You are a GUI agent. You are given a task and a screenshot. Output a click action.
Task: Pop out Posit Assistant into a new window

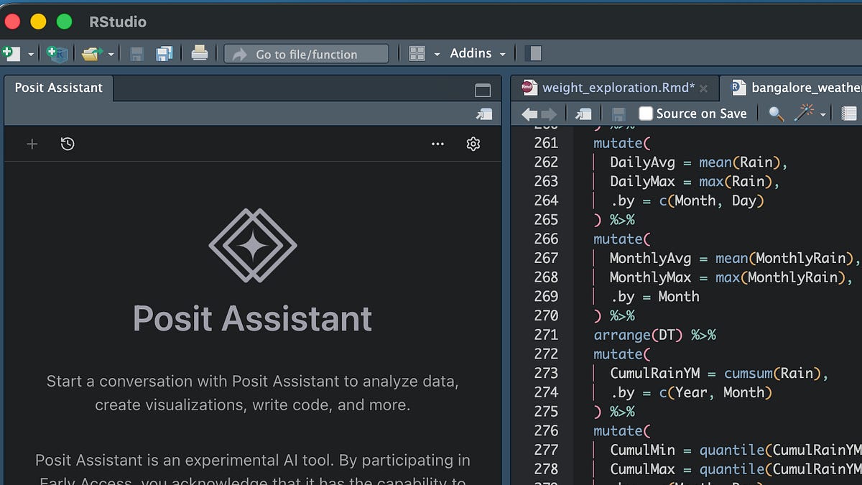coord(484,114)
